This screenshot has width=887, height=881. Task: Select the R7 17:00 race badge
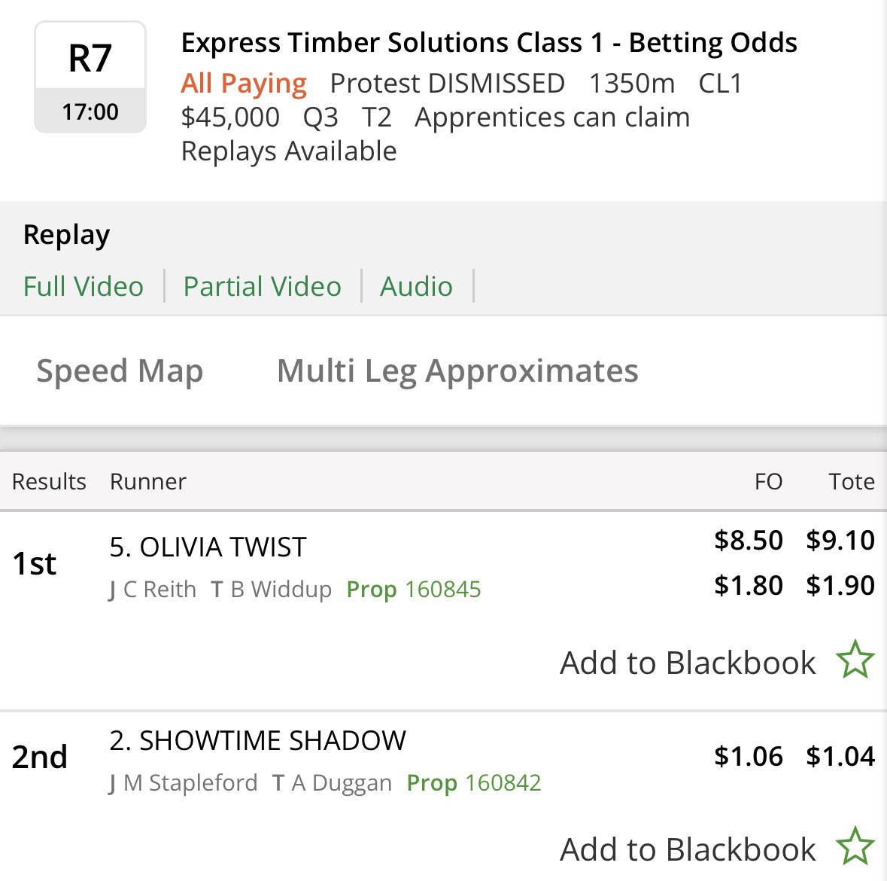click(x=90, y=77)
